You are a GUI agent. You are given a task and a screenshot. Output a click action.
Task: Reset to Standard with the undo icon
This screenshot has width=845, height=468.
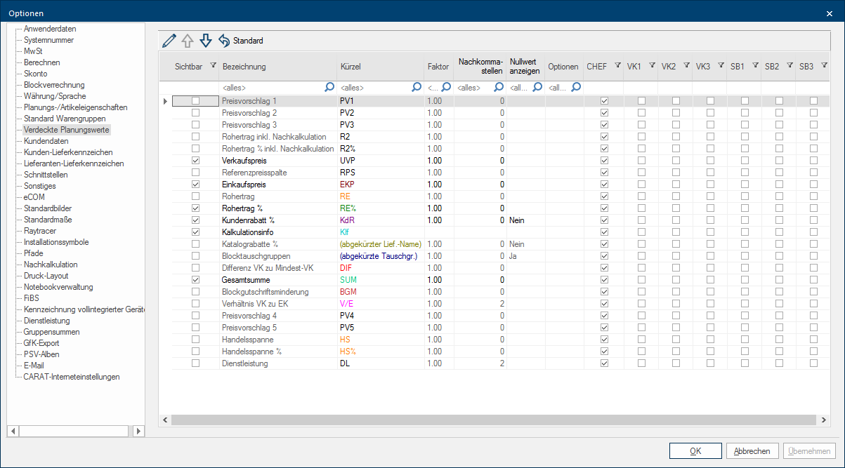point(224,41)
